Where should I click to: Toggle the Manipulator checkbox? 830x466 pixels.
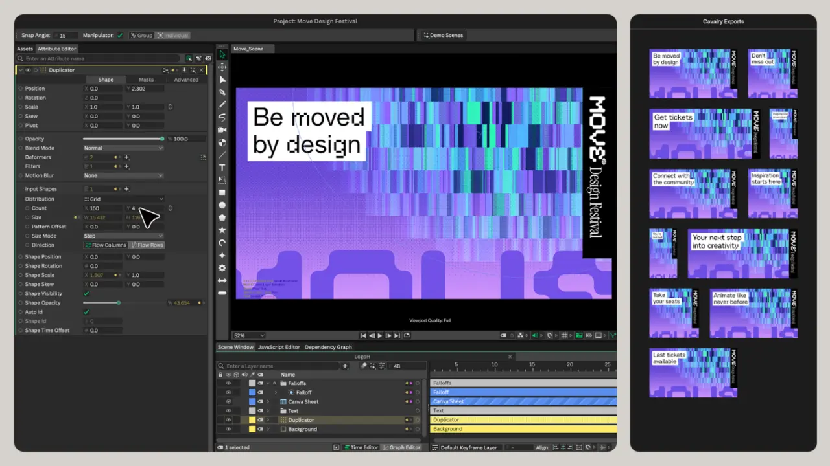[120, 35]
